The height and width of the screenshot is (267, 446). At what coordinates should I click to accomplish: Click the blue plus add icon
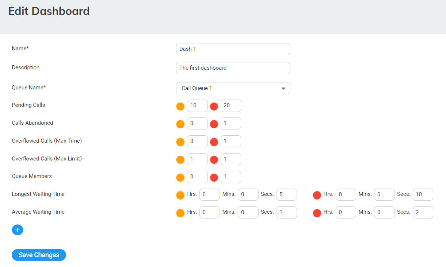click(18, 230)
